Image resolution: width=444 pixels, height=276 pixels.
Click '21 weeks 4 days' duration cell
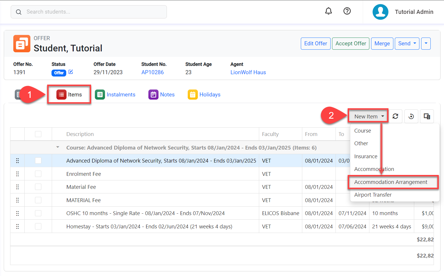click(x=392, y=226)
